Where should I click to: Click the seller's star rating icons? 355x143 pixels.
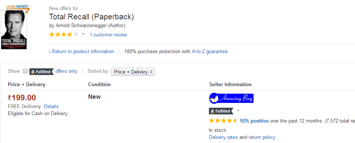click(x=223, y=121)
